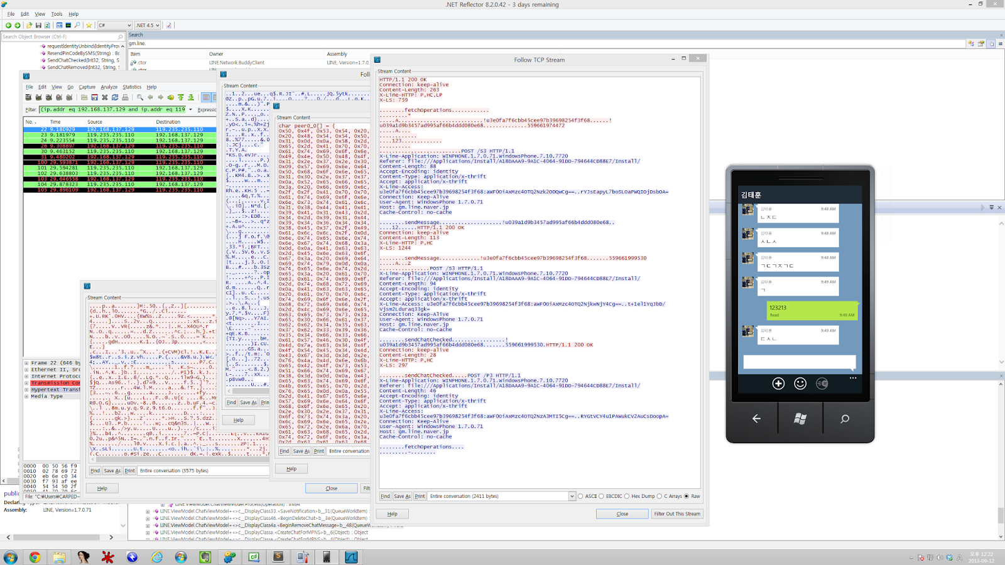
Task: Click the colorize packet list toolbar icon
Action: pyautogui.click(x=207, y=97)
